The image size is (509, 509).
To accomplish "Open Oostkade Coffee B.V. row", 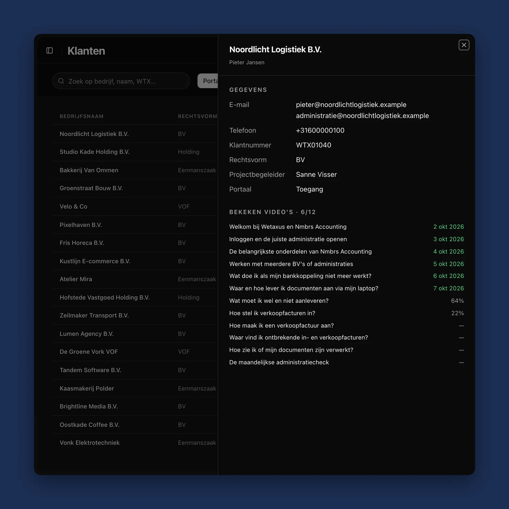I will (x=135, y=425).
